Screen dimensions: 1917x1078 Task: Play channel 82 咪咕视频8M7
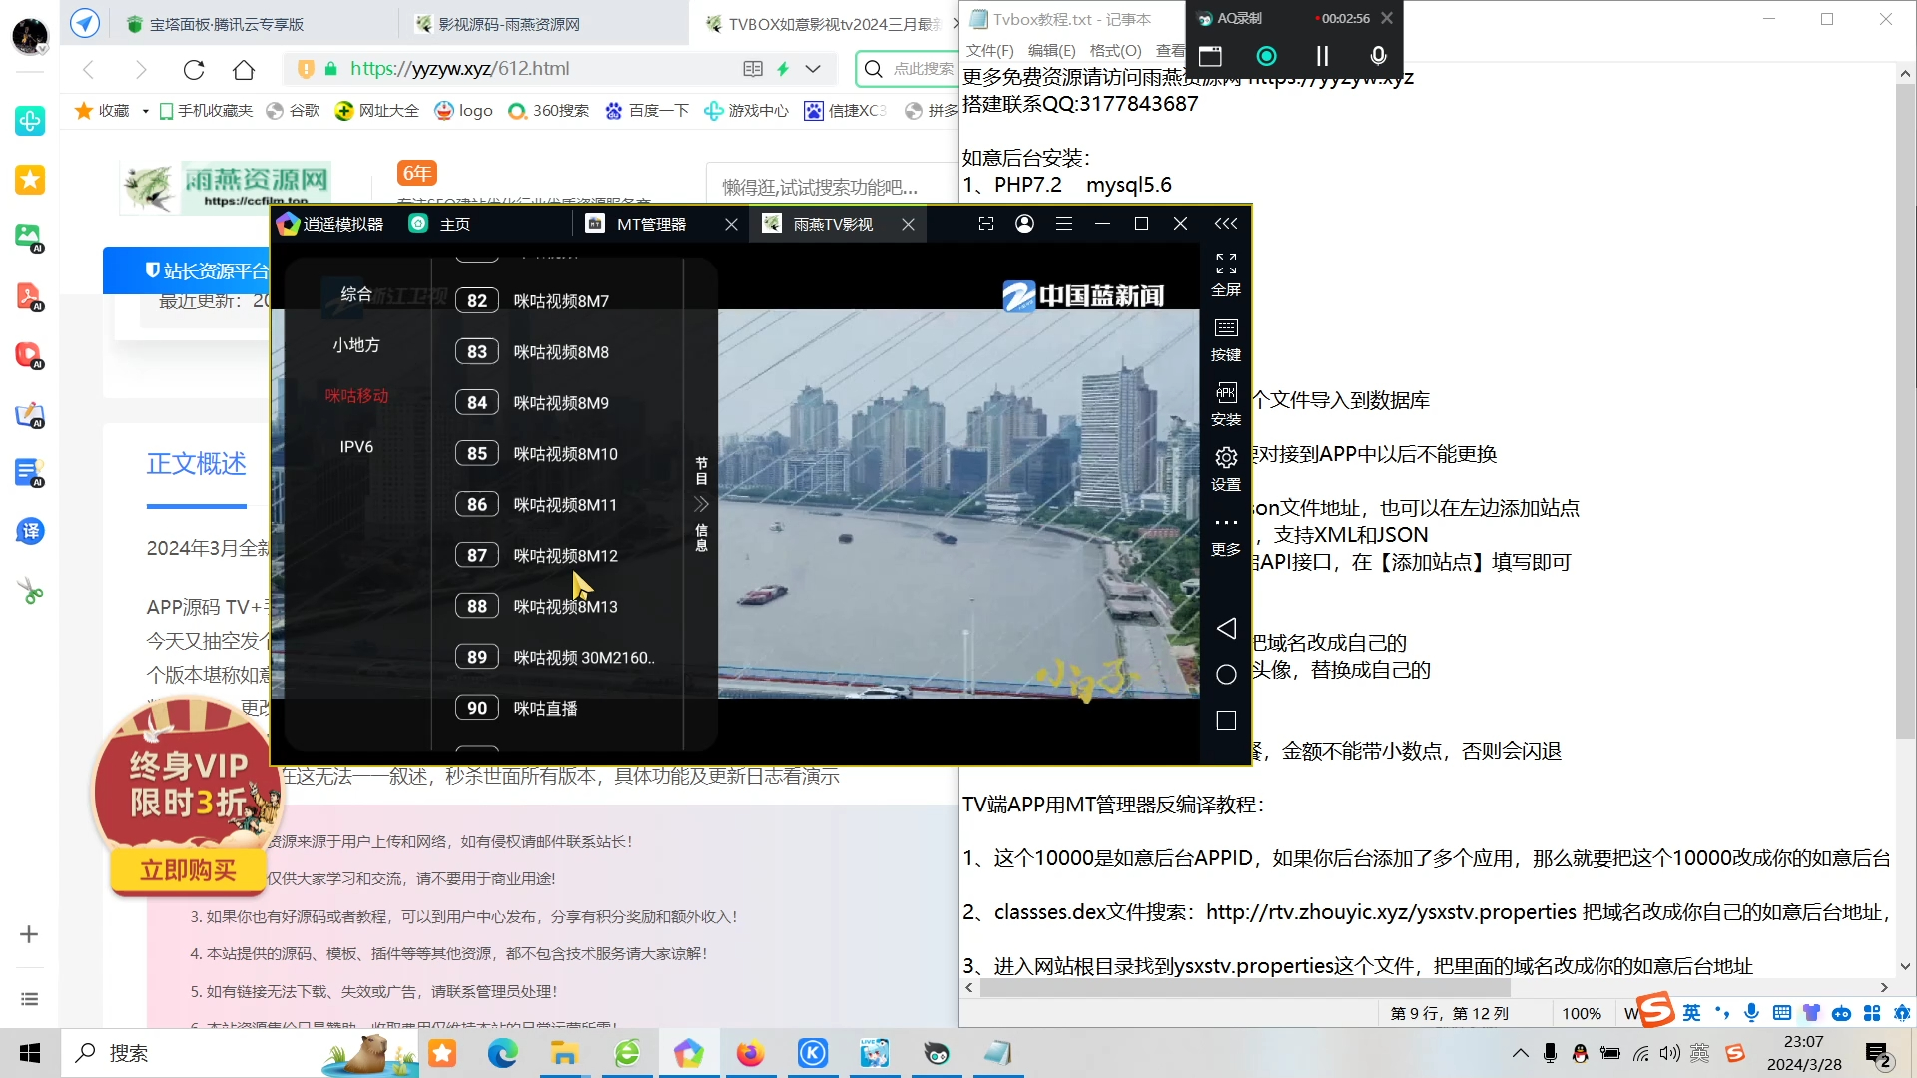tap(561, 301)
